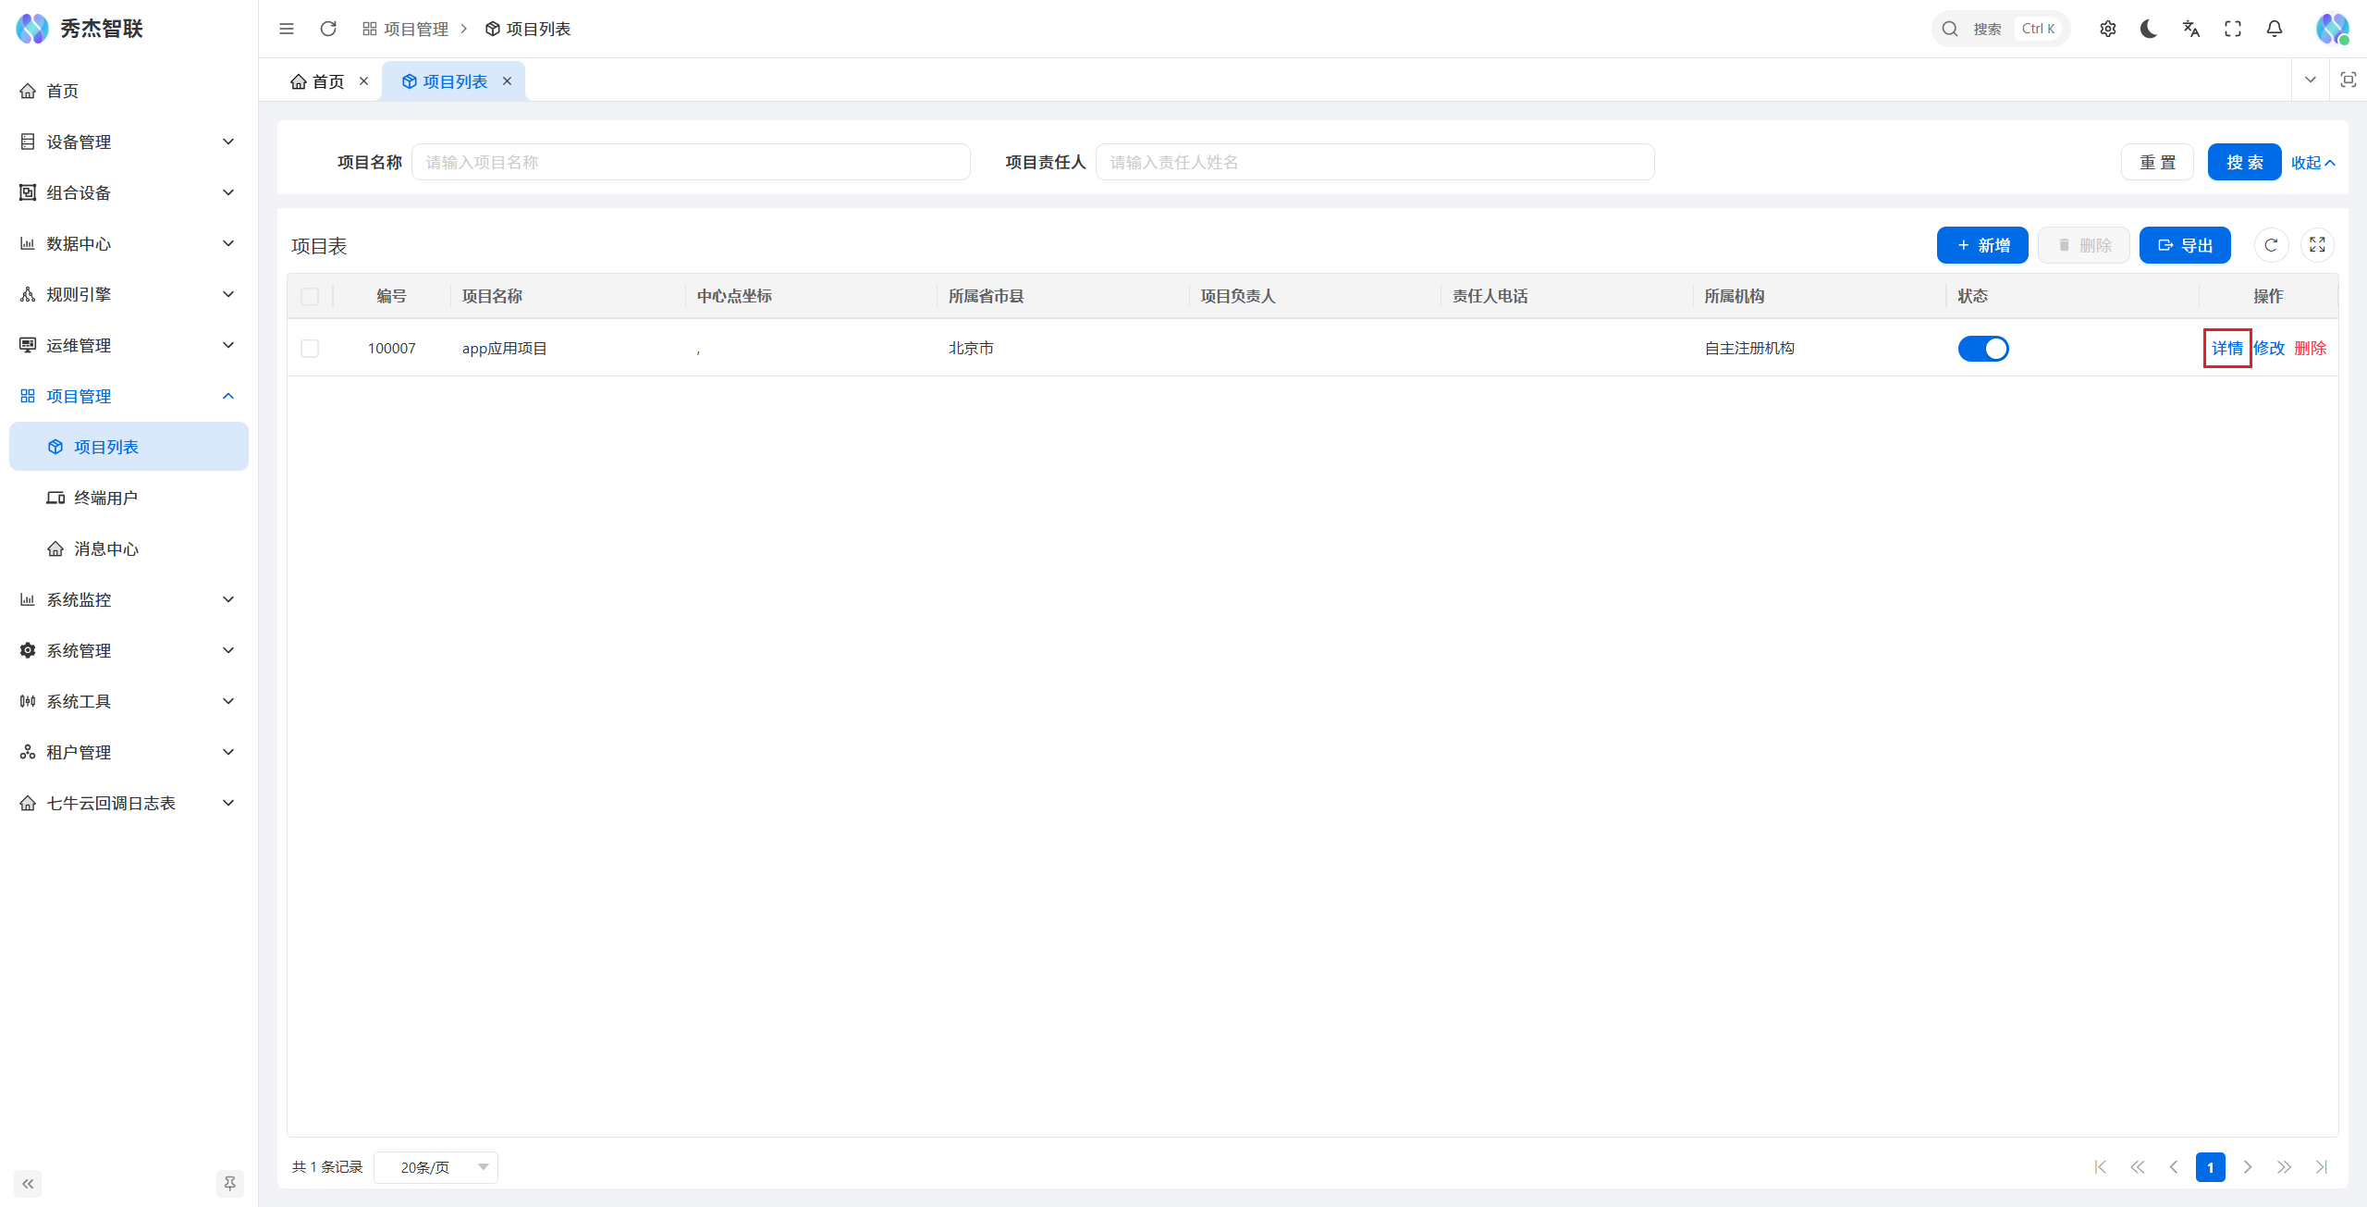Collapse sidebar with hamburger menu icon

coord(287,29)
